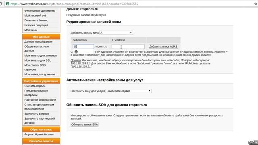258x145 pixels.
Task: Click 'Ресурсные записи отсутствуют.' text
Action: coord(86,15)
